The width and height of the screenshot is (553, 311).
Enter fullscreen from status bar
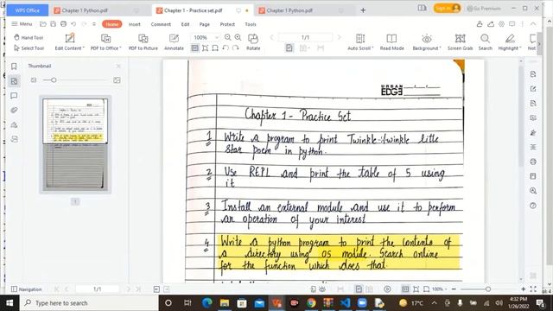coord(533,289)
